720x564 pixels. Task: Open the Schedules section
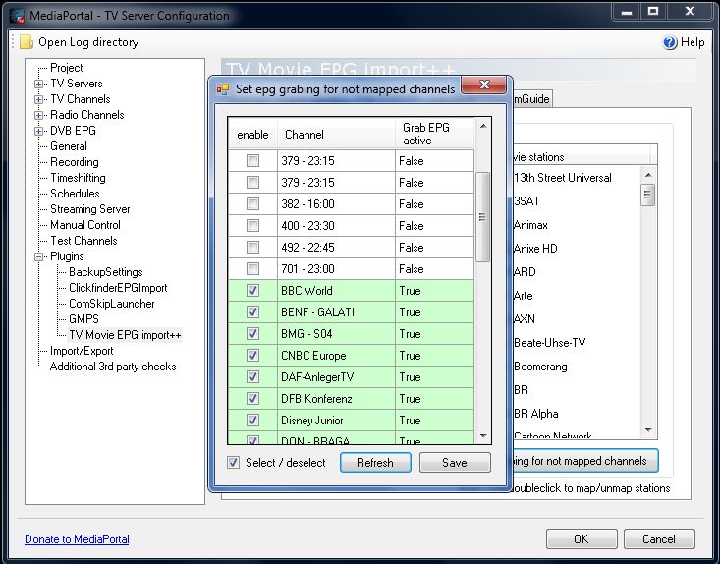tap(75, 194)
